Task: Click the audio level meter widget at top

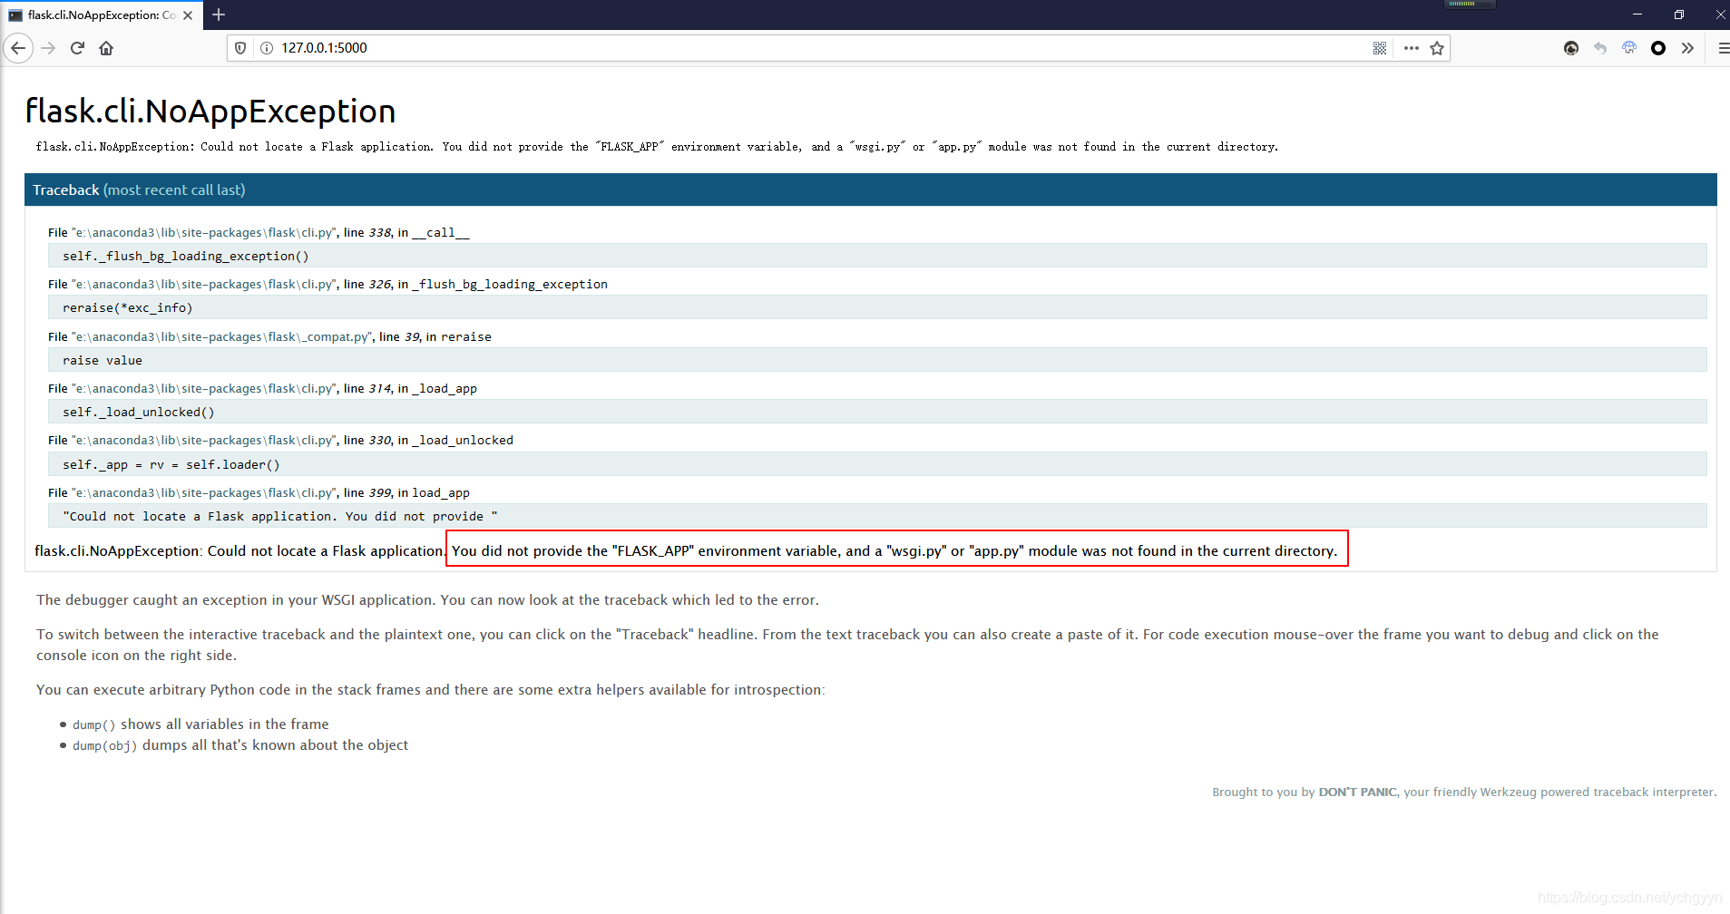Action: coord(1470,5)
